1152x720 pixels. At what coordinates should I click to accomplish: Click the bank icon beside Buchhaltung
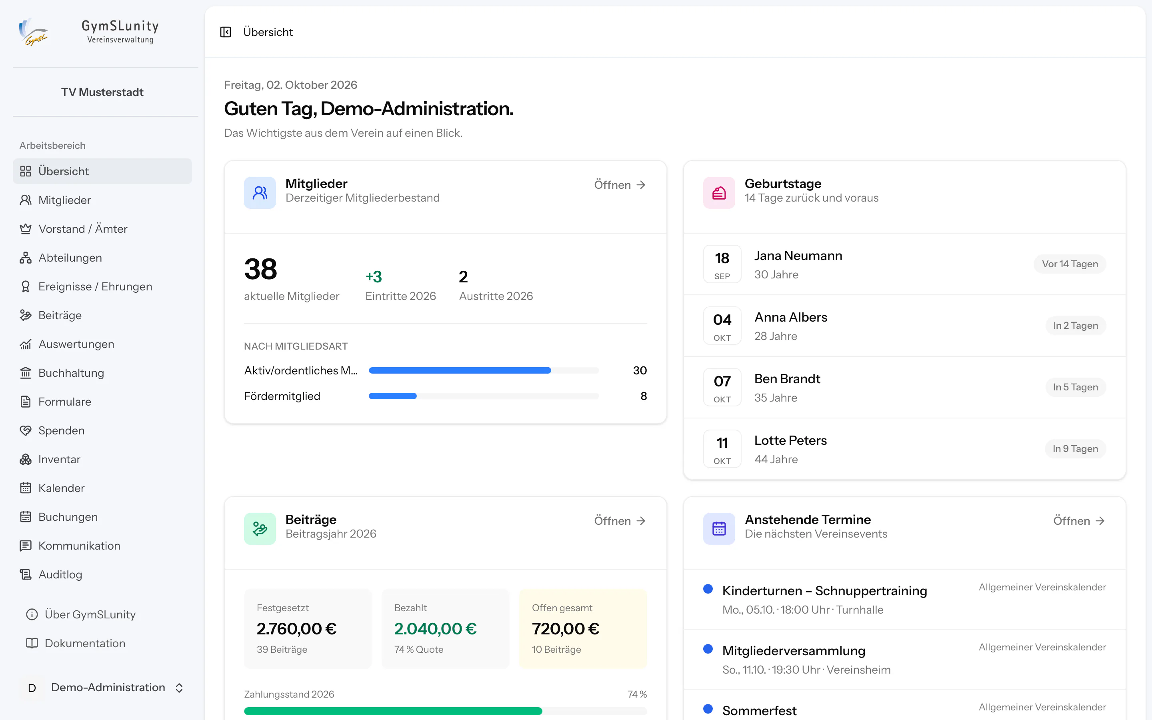pyautogui.click(x=26, y=373)
